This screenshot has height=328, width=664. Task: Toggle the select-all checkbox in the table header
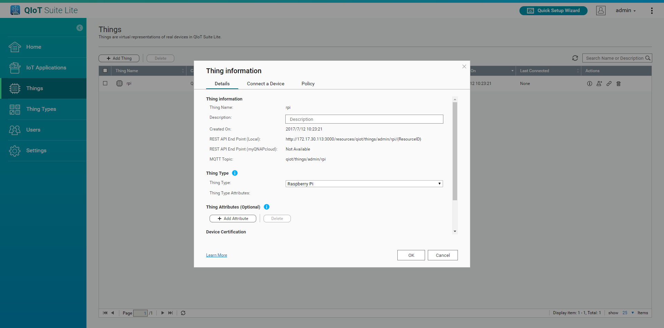tap(105, 71)
